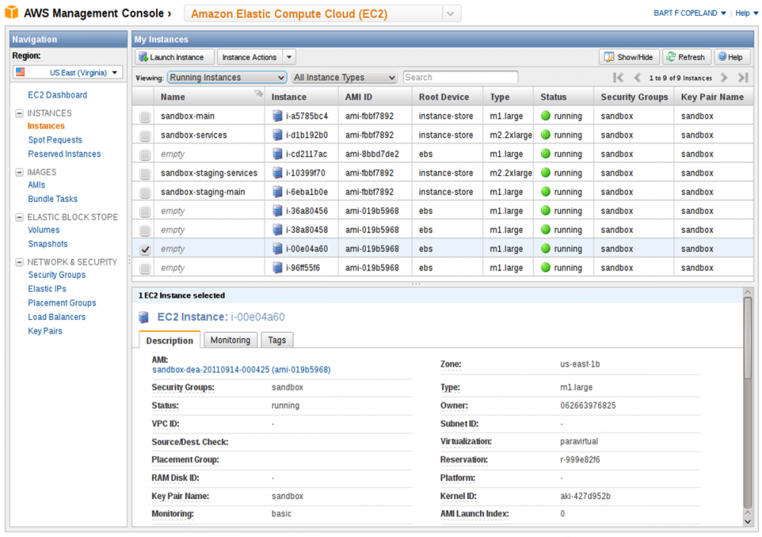Click the server icon beside i-36a80456

(x=277, y=210)
